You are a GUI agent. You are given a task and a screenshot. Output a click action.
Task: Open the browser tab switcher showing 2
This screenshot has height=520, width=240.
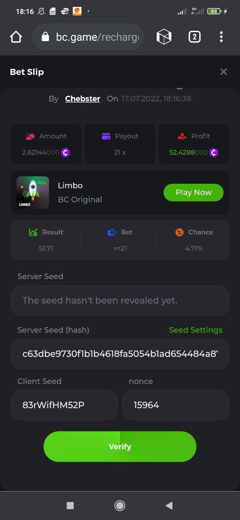(x=195, y=37)
